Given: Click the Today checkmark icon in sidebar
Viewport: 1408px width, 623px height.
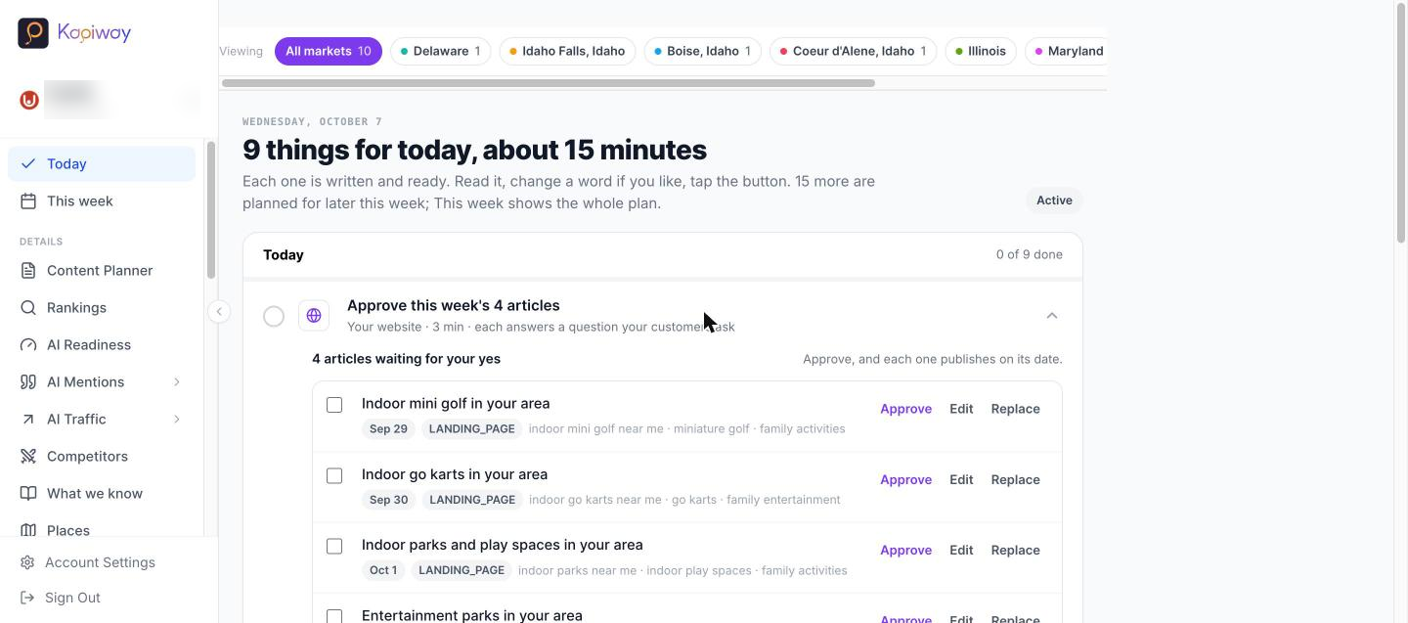Looking at the screenshot, I should tap(28, 163).
